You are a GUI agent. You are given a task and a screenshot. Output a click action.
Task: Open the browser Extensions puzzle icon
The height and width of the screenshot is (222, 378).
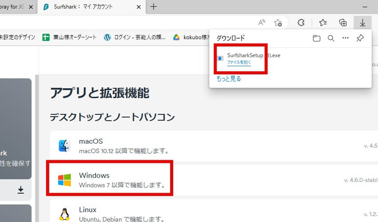pyautogui.click(x=300, y=23)
